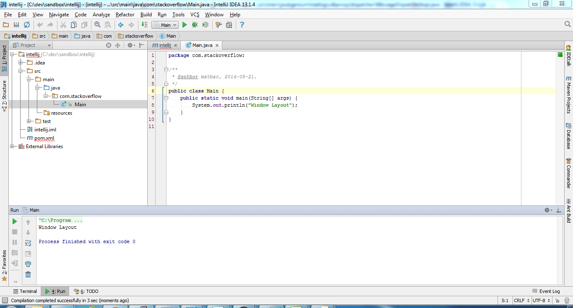Toggle tool window bars via bottom-left corner icon
Screen dimensions: 573x308
[5, 300]
